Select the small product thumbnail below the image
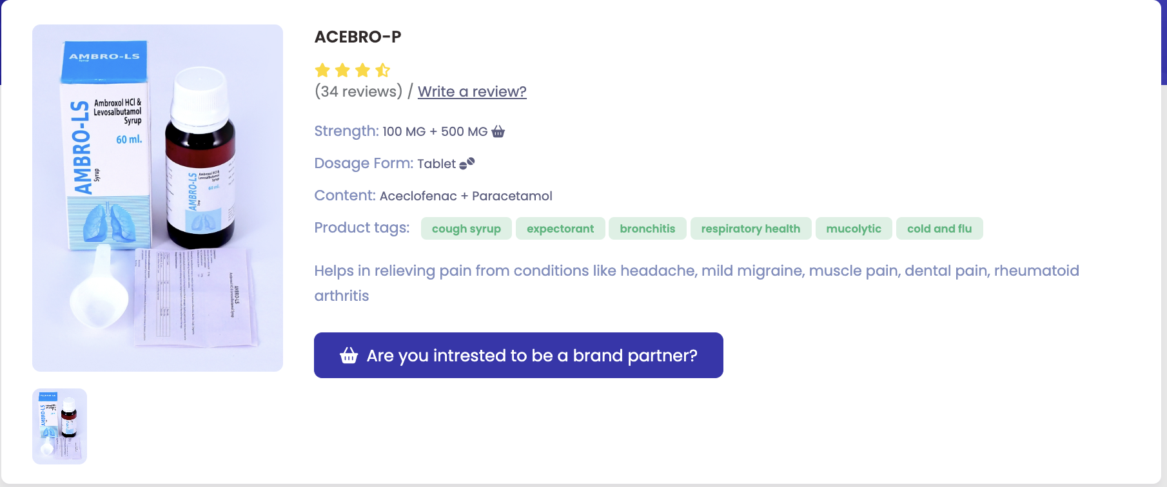The image size is (1167, 487). [x=59, y=426]
